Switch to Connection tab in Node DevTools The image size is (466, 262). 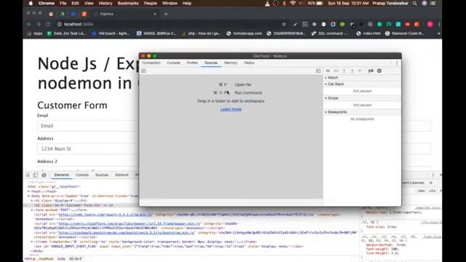151,63
